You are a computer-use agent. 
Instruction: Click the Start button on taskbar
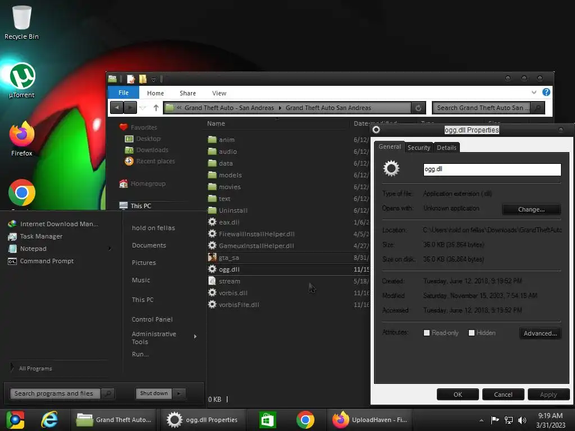pyautogui.click(x=15, y=420)
